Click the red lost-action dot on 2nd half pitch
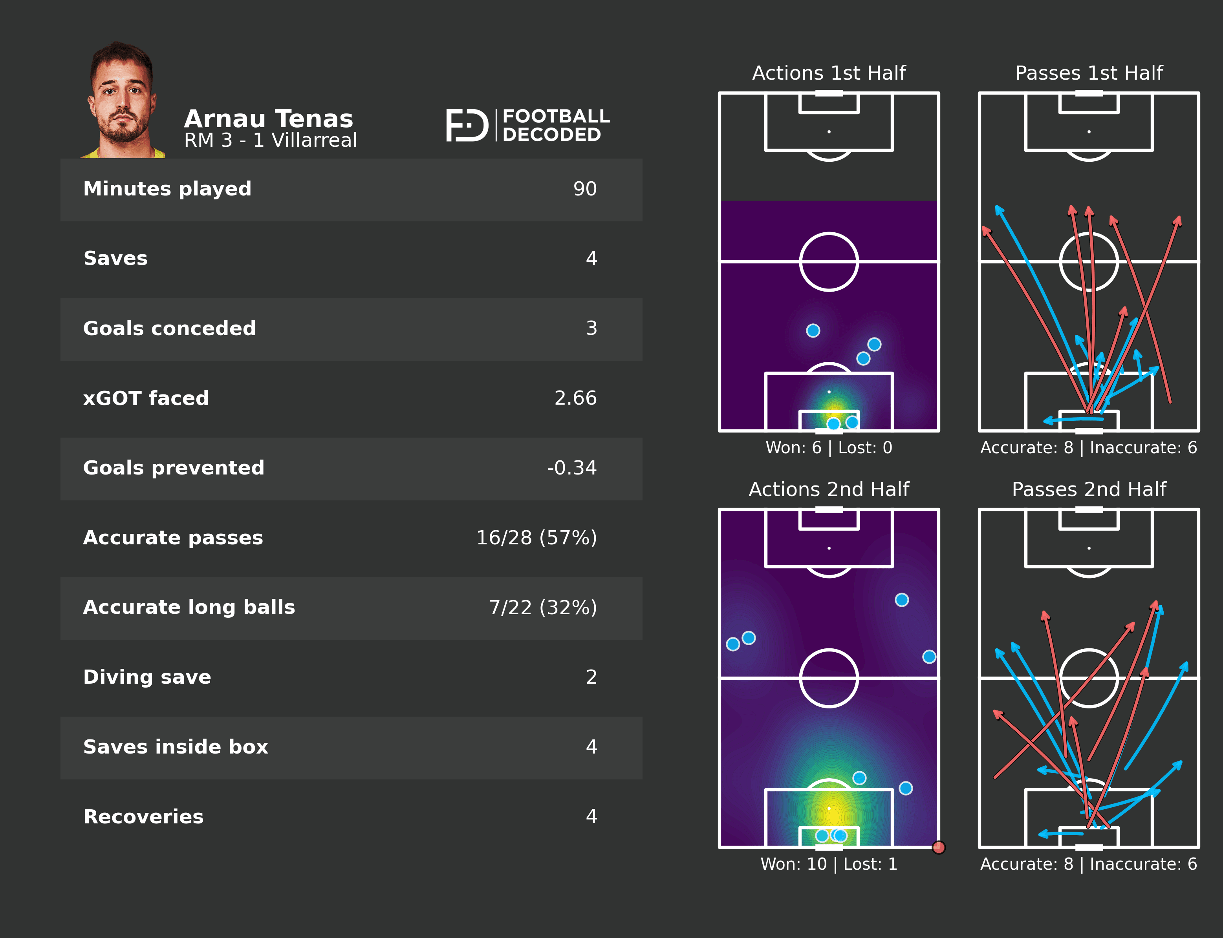 [x=939, y=848]
